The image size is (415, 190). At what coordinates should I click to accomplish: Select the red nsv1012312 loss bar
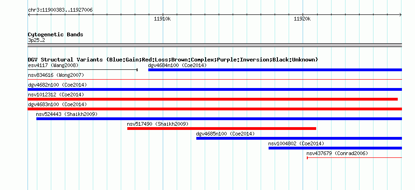213,99
